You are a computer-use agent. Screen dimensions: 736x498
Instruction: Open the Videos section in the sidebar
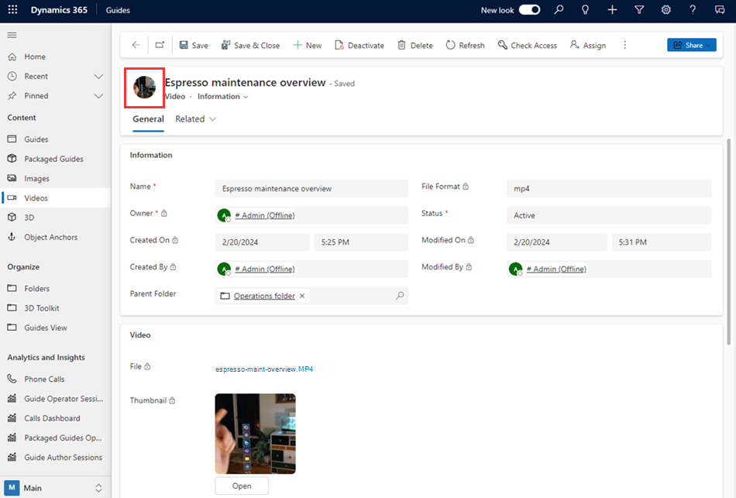point(36,197)
